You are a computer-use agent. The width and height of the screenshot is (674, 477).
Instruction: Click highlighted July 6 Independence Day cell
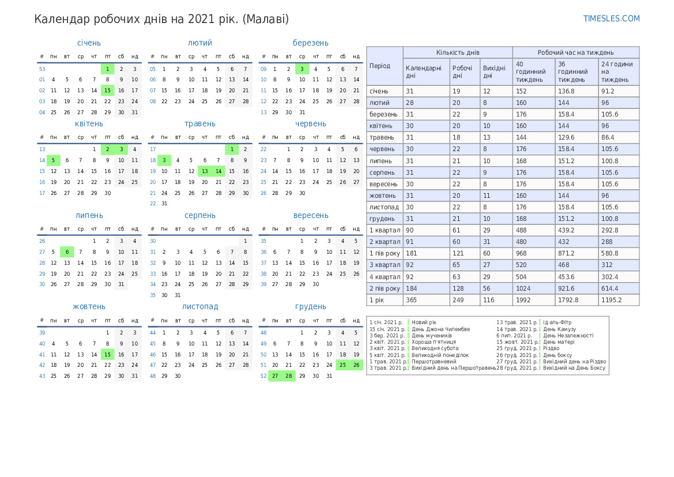tap(67, 252)
